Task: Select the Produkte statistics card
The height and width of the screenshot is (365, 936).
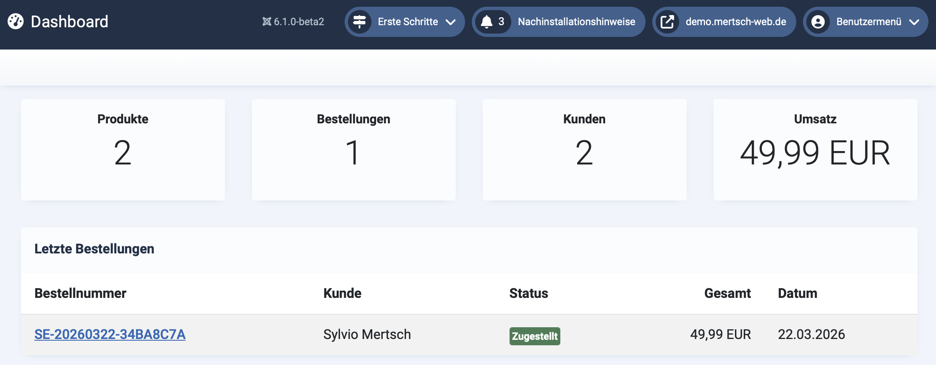Action: [123, 150]
